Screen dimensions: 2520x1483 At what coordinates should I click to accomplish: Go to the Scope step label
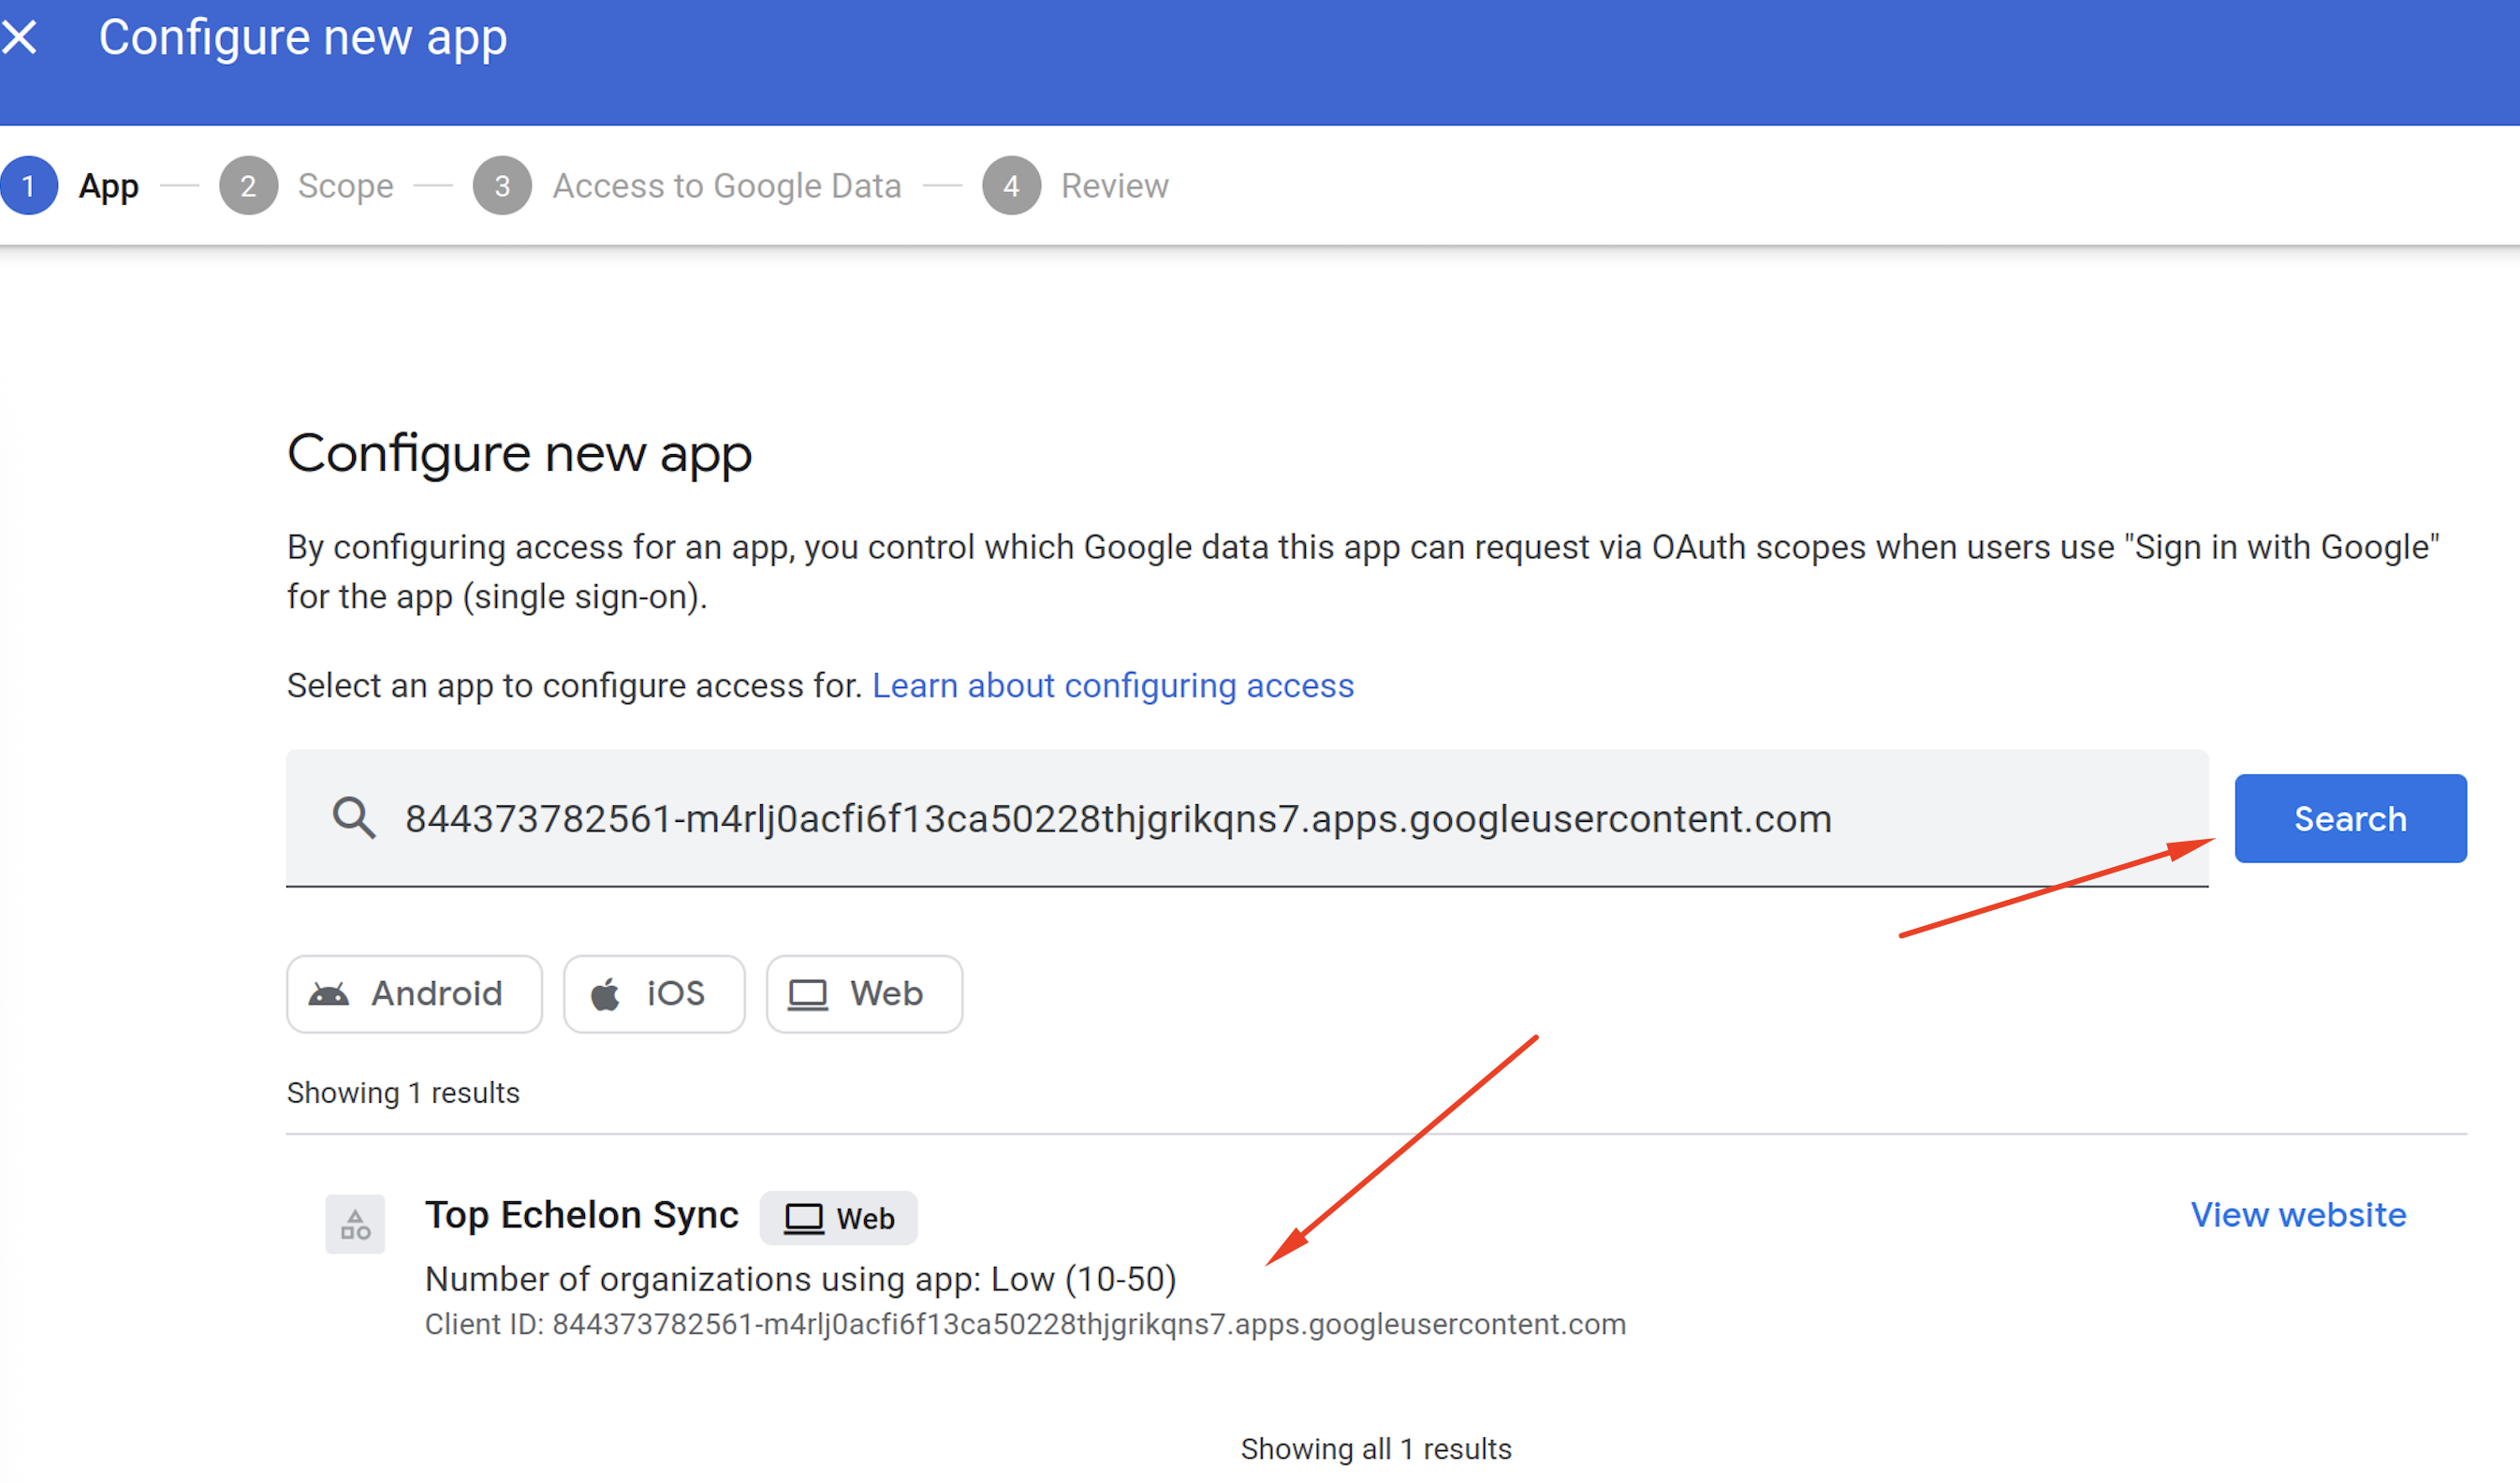pyautogui.click(x=346, y=187)
